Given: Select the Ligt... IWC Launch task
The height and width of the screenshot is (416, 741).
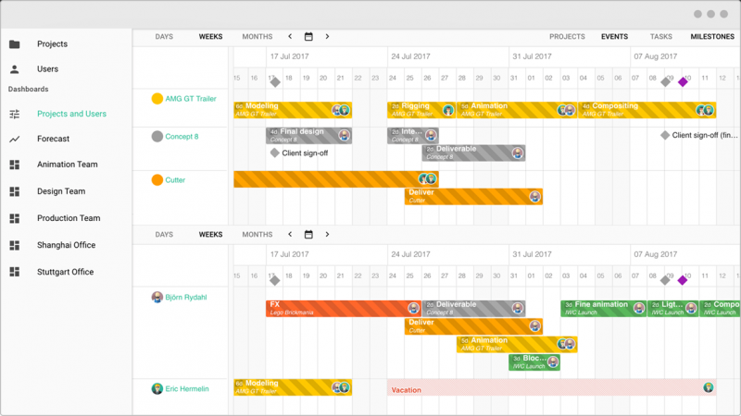Looking at the screenshot, I should (673, 309).
